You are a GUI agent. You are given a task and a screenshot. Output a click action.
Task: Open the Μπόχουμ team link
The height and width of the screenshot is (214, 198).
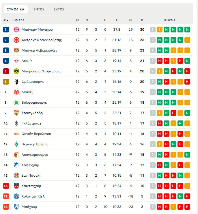(x=29, y=207)
